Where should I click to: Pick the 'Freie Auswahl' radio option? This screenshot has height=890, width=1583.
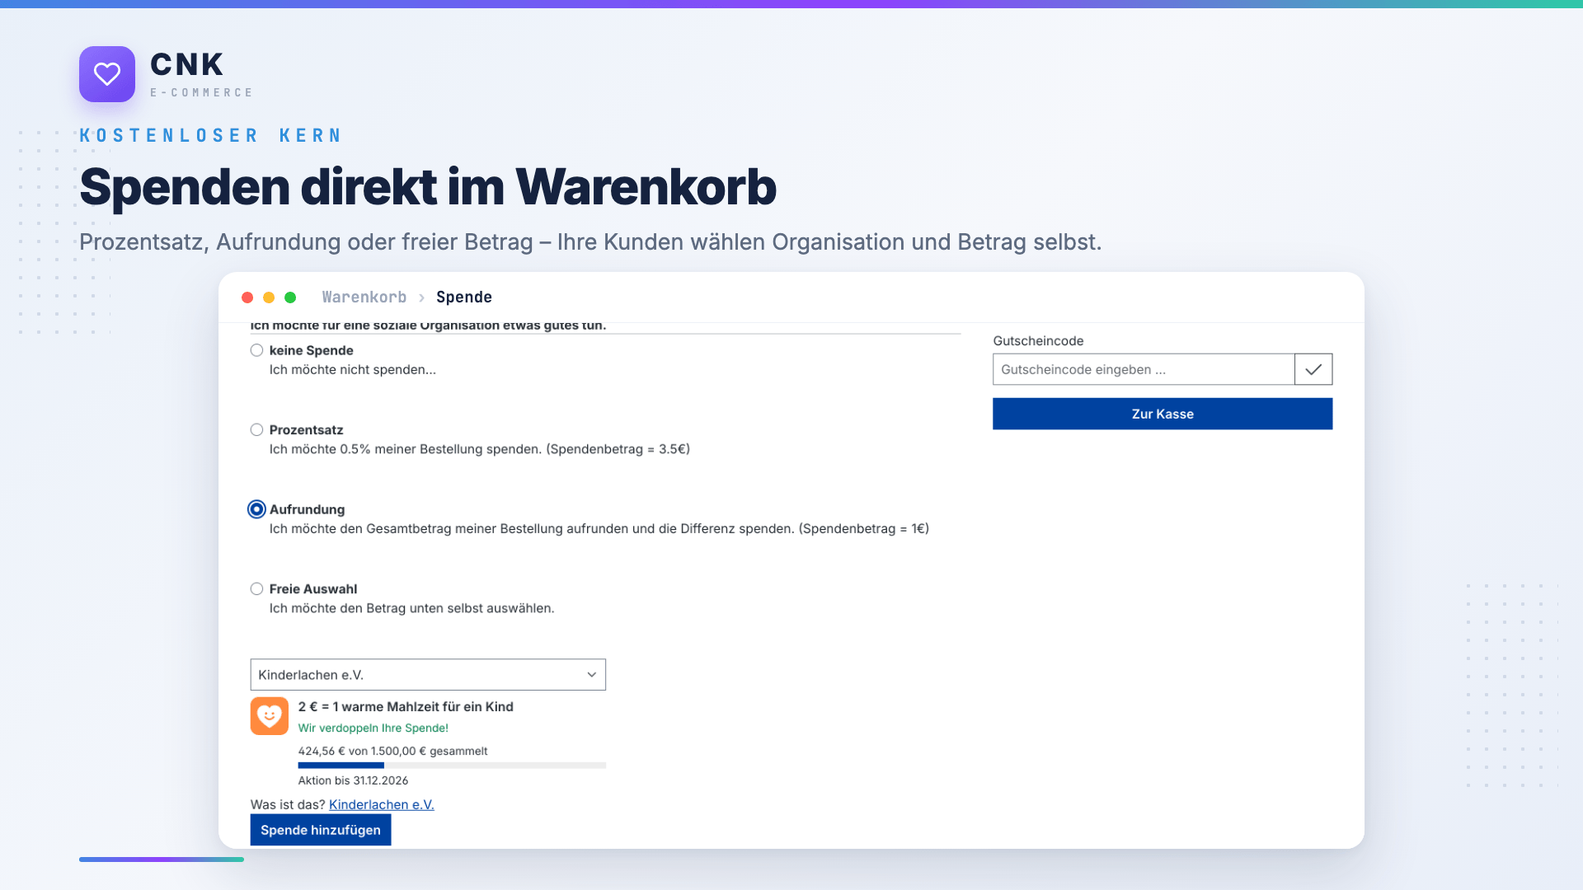click(257, 589)
